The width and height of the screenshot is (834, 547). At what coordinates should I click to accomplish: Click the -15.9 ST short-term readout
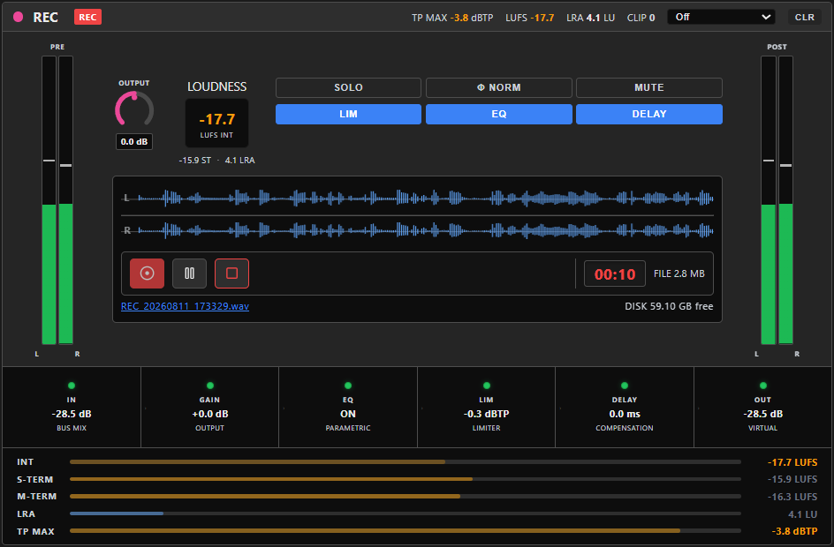(194, 161)
